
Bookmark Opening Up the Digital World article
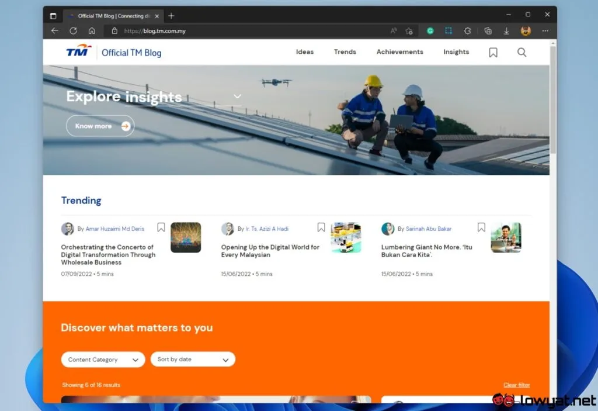321,227
